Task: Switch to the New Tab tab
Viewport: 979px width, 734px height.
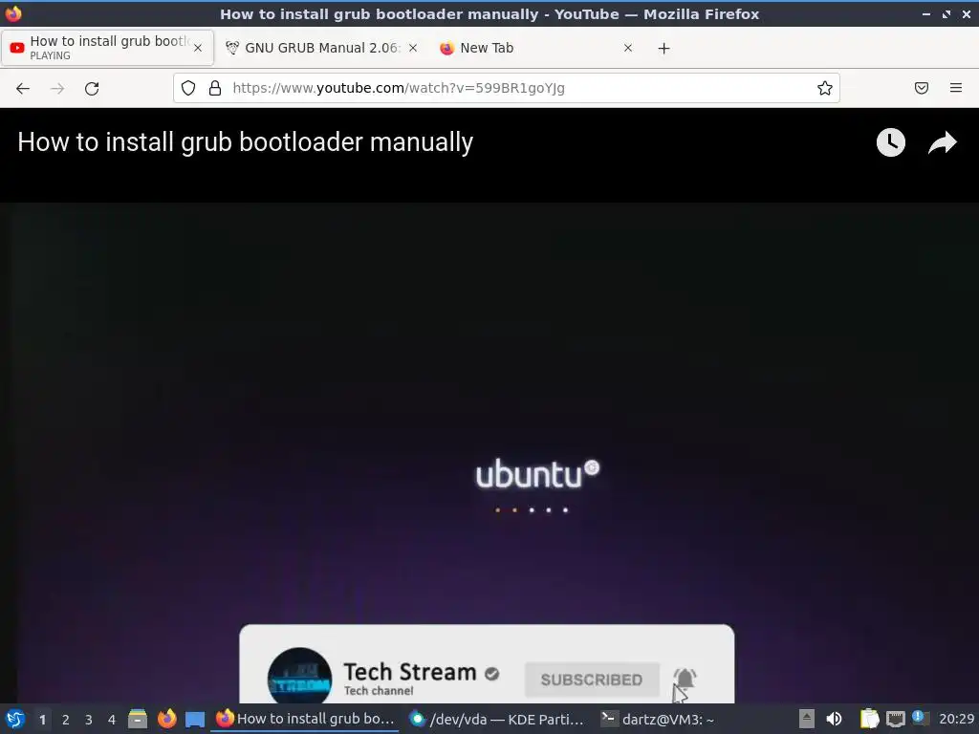Action: [x=537, y=48]
